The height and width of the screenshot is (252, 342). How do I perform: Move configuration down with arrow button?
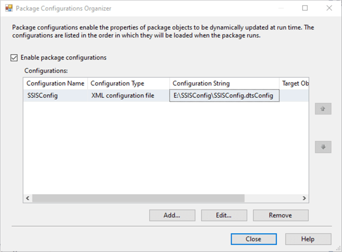pyautogui.click(x=323, y=147)
